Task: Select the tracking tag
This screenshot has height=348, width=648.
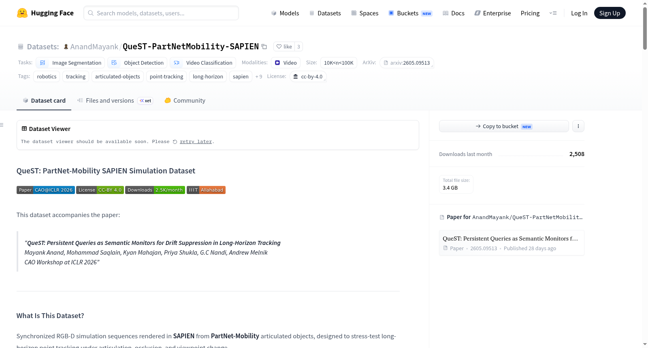Action: [x=76, y=76]
